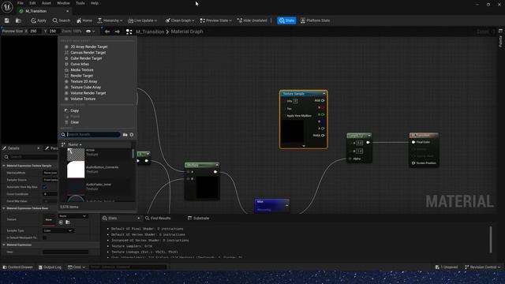
Task: Choose Texture Cube Array entry
Action: (86, 88)
